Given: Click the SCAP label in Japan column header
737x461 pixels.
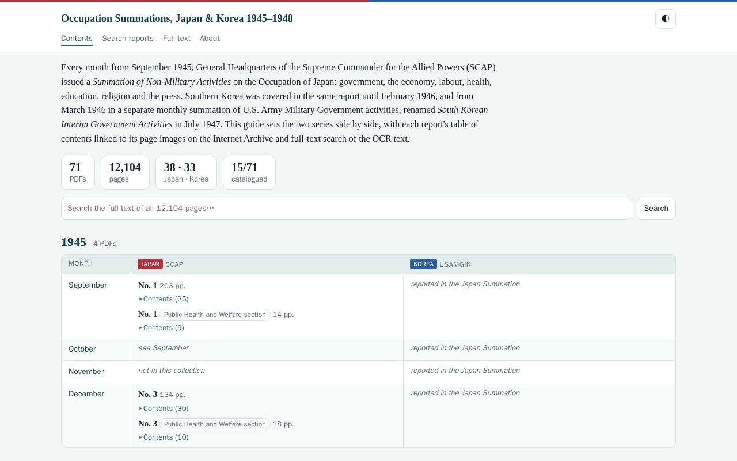Looking at the screenshot, I should [174, 264].
